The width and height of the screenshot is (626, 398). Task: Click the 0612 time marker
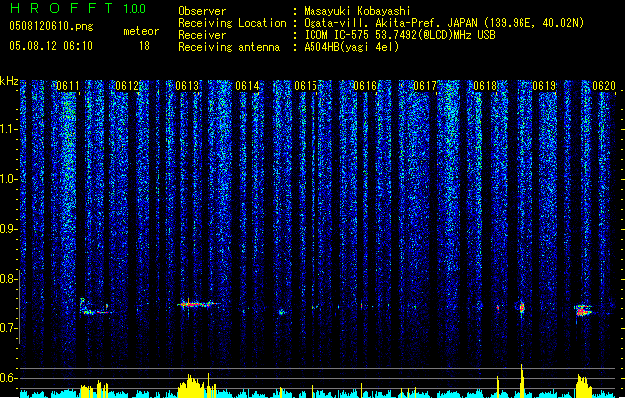coord(127,86)
